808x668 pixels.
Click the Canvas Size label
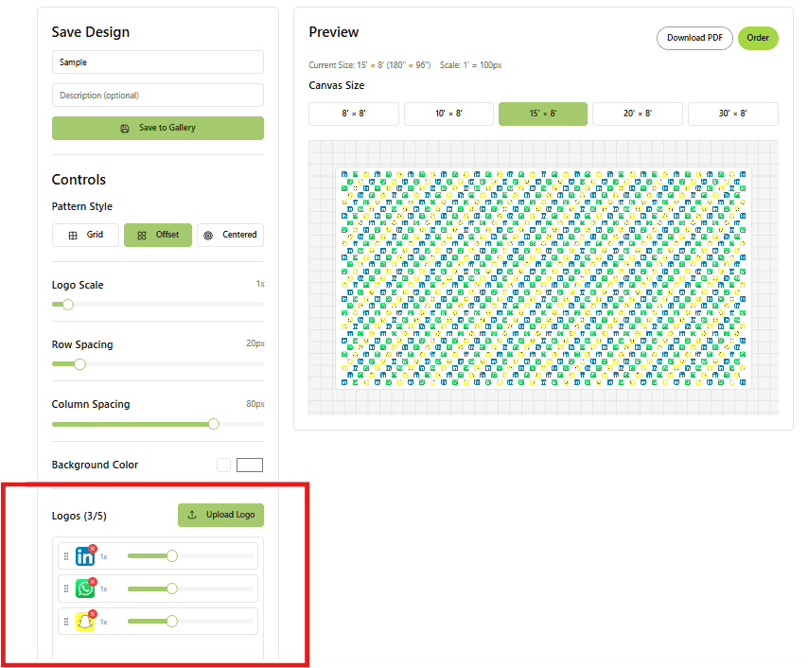pyautogui.click(x=337, y=85)
